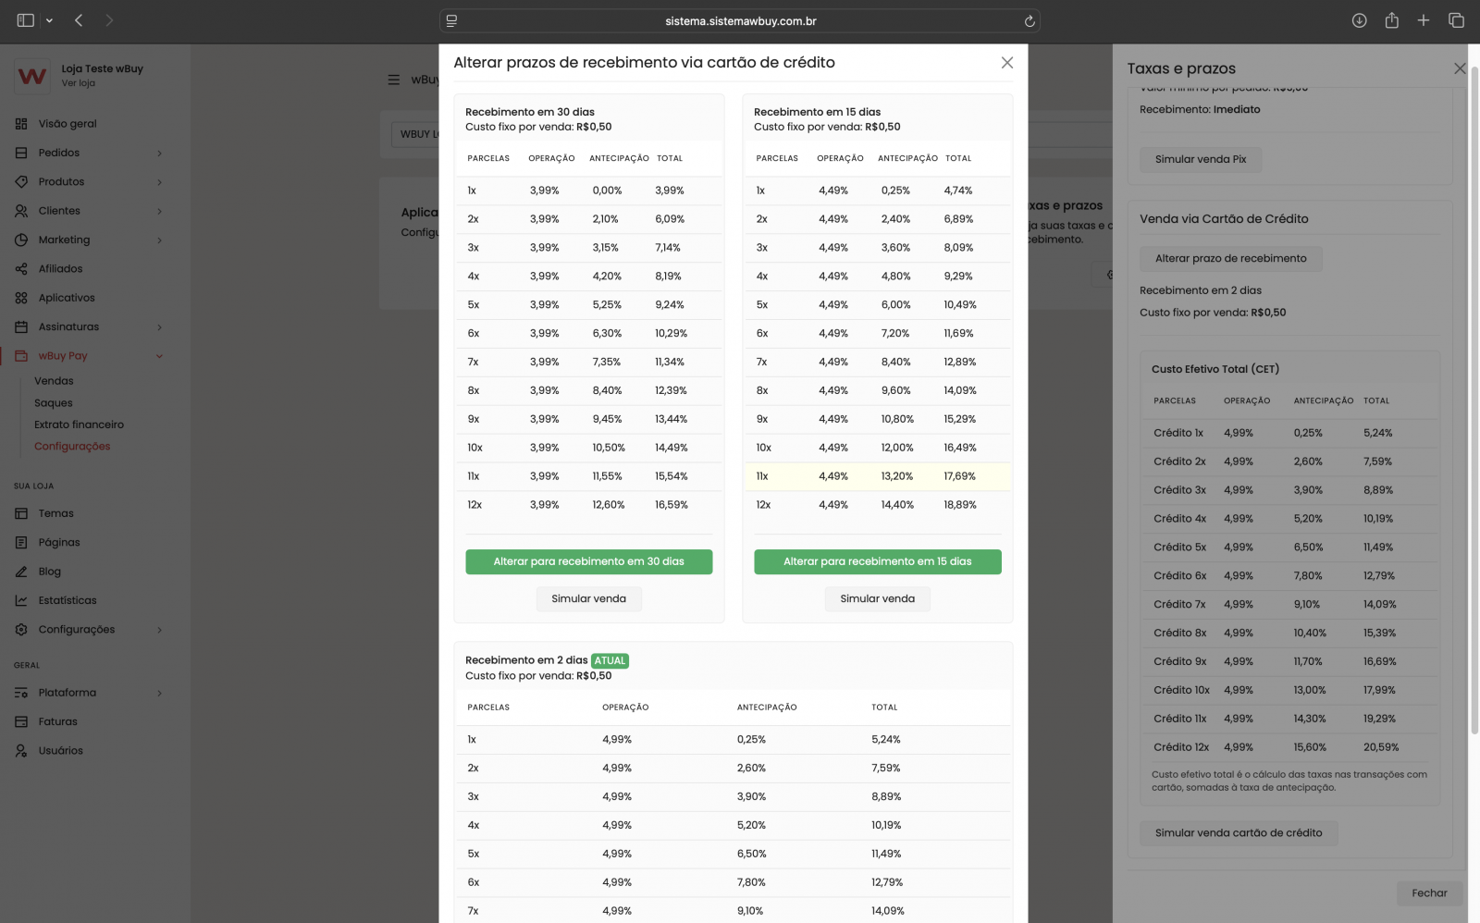
Task: Click Alterar para recebimento em 15 dias
Action: (x=877, y=561)
